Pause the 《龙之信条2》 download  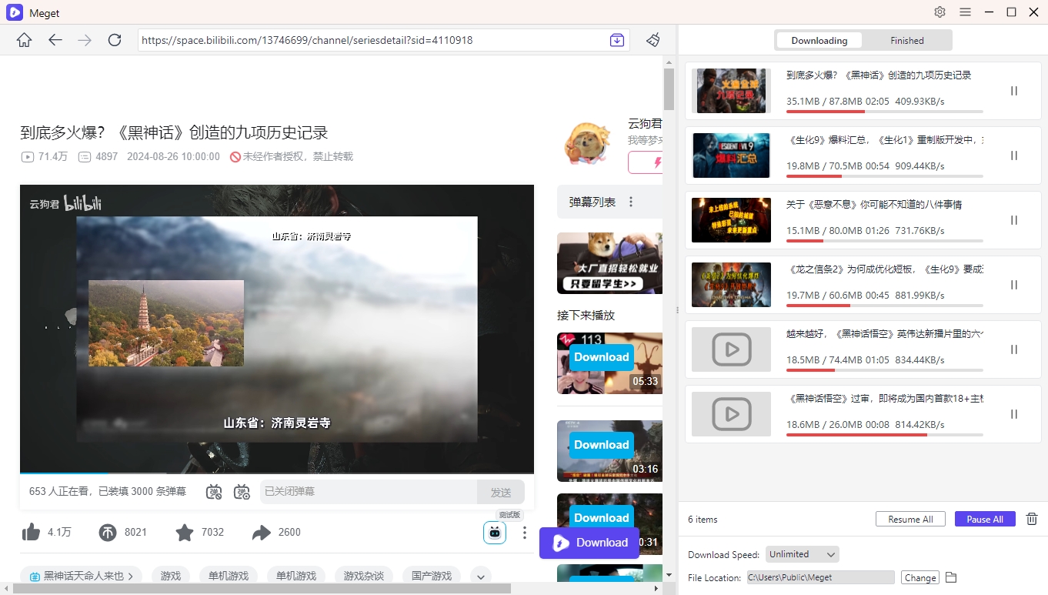[1014, 285]
